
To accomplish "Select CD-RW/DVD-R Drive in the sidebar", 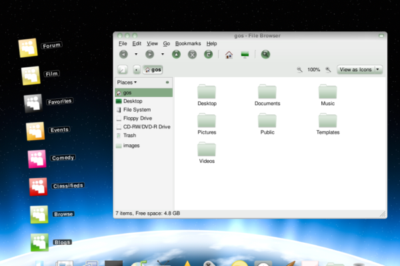I will click(144, 127).
